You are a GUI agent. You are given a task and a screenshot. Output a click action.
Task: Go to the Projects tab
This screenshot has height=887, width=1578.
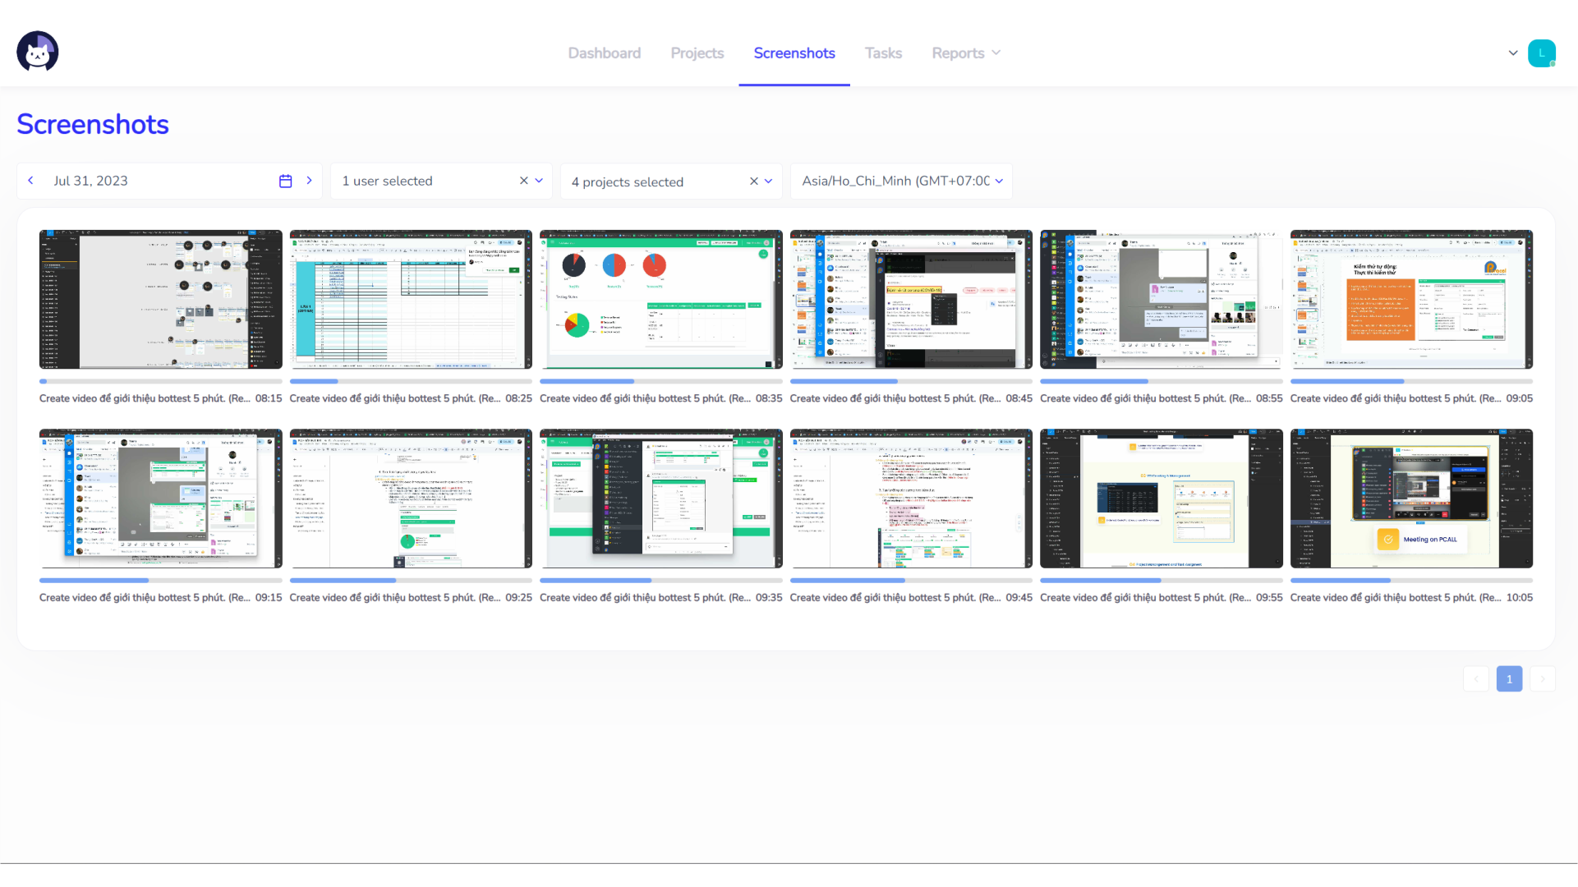tap(697, 53)
